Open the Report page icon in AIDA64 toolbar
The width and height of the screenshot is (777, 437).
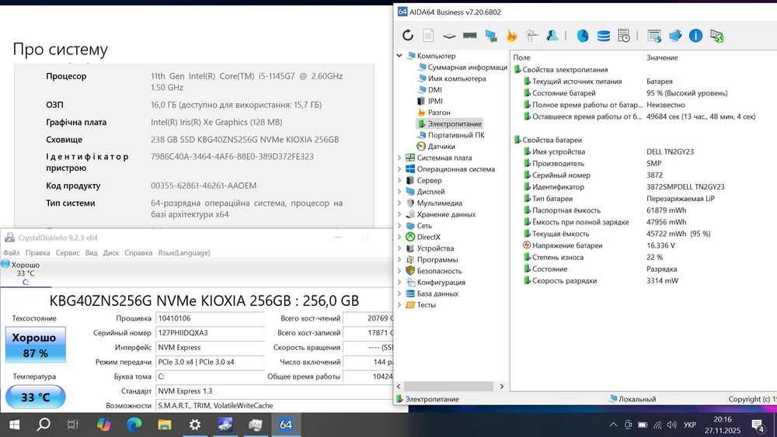tap(429, 35)
